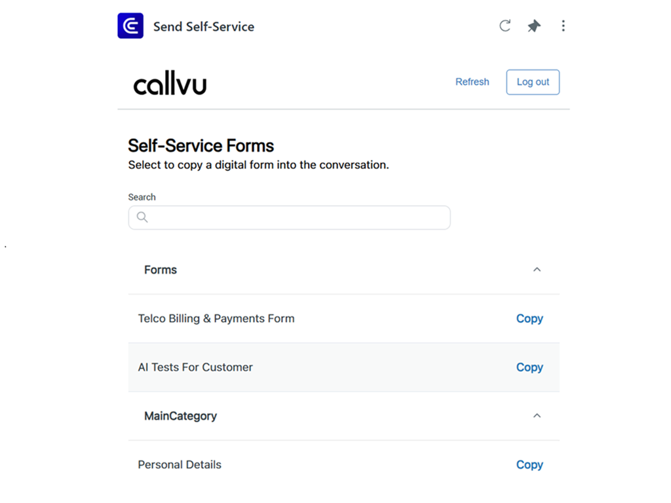This screenshot has height=503, width=671.
Task: Click the Callvu logo
Action: coord(170,83)
